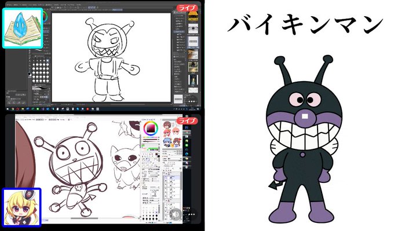The image size is (394, 231).
Task: Click the sharp-toothed sketch on the top stream canvas
Action: [x=108, y=60]
